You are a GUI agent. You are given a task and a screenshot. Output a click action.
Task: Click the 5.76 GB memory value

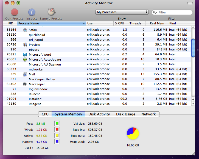coord(161,99)
